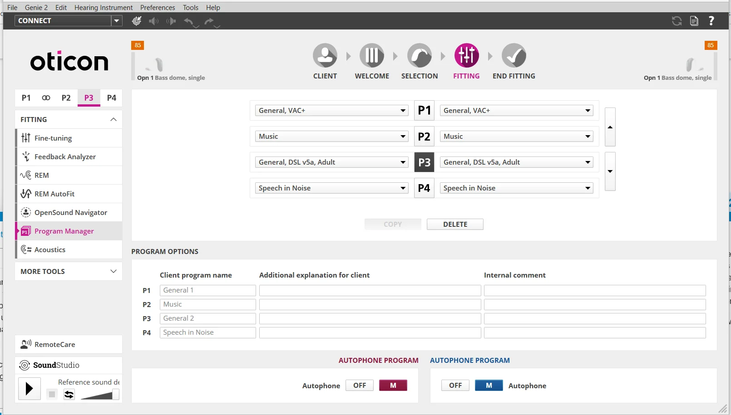The width and height of the screenshot is (731, 415).
Task: Switch to the P1 program tab
Action: pyautogui.click(x=26, y=98)
